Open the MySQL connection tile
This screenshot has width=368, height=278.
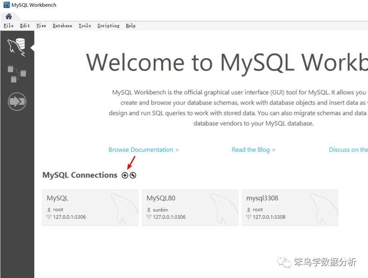90,208
